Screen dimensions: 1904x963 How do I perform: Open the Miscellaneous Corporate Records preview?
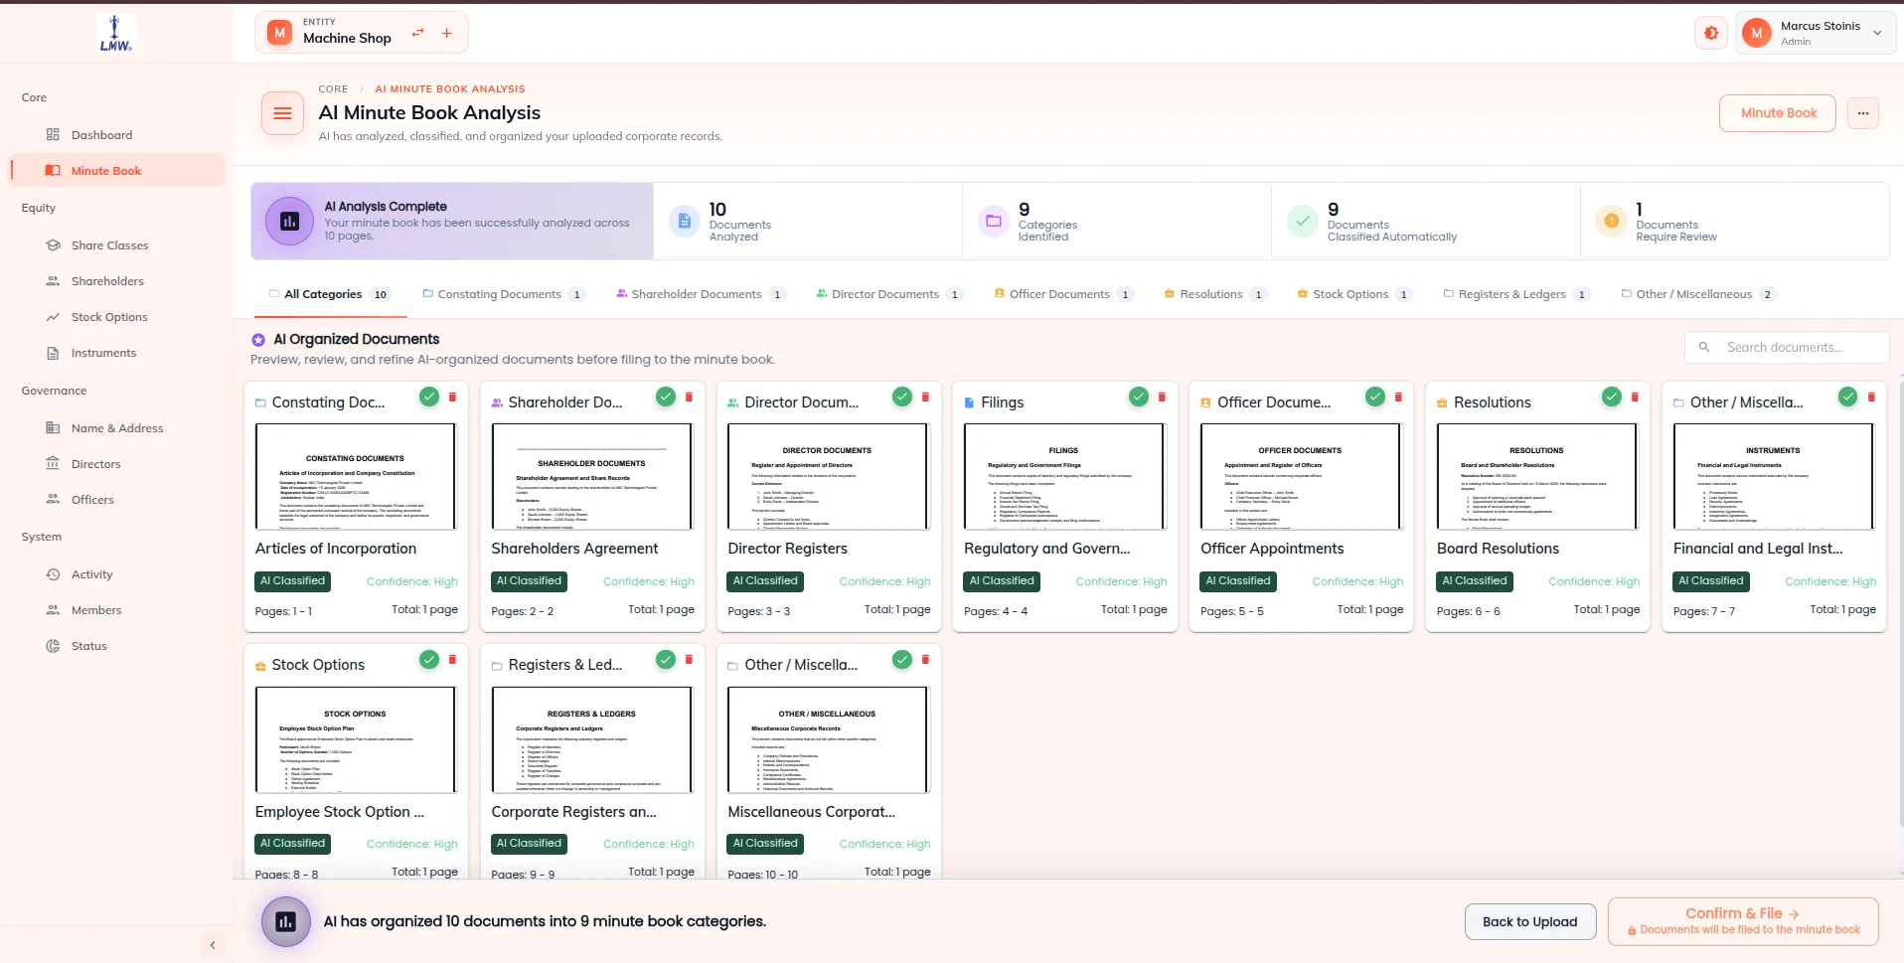click(828, 740)
